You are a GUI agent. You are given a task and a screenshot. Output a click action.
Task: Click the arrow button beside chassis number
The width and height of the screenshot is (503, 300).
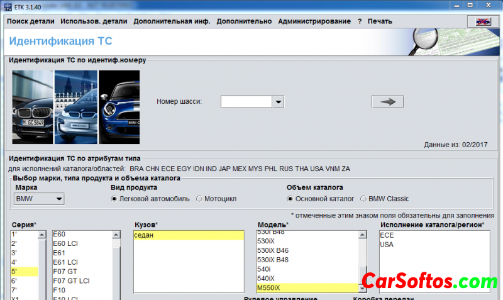pyautogui.click(x=387, y=102)
